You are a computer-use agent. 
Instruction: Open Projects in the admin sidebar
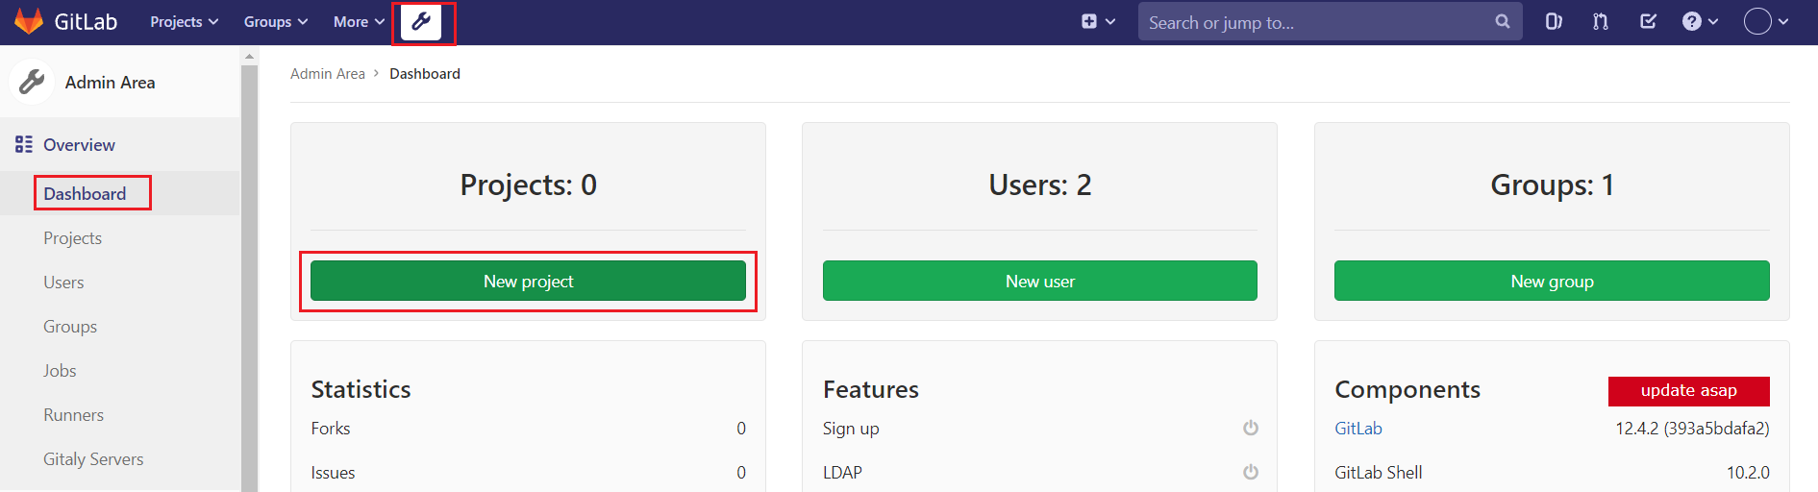[x=72, y=237]
